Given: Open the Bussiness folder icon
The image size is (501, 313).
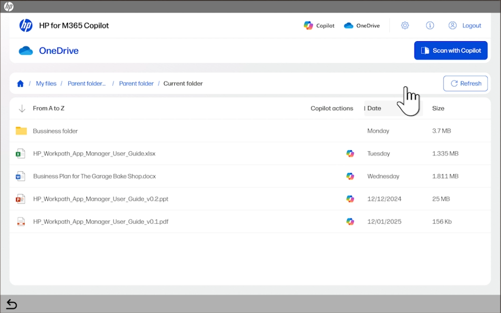Looking at the screenshot, I should (22, 131).
